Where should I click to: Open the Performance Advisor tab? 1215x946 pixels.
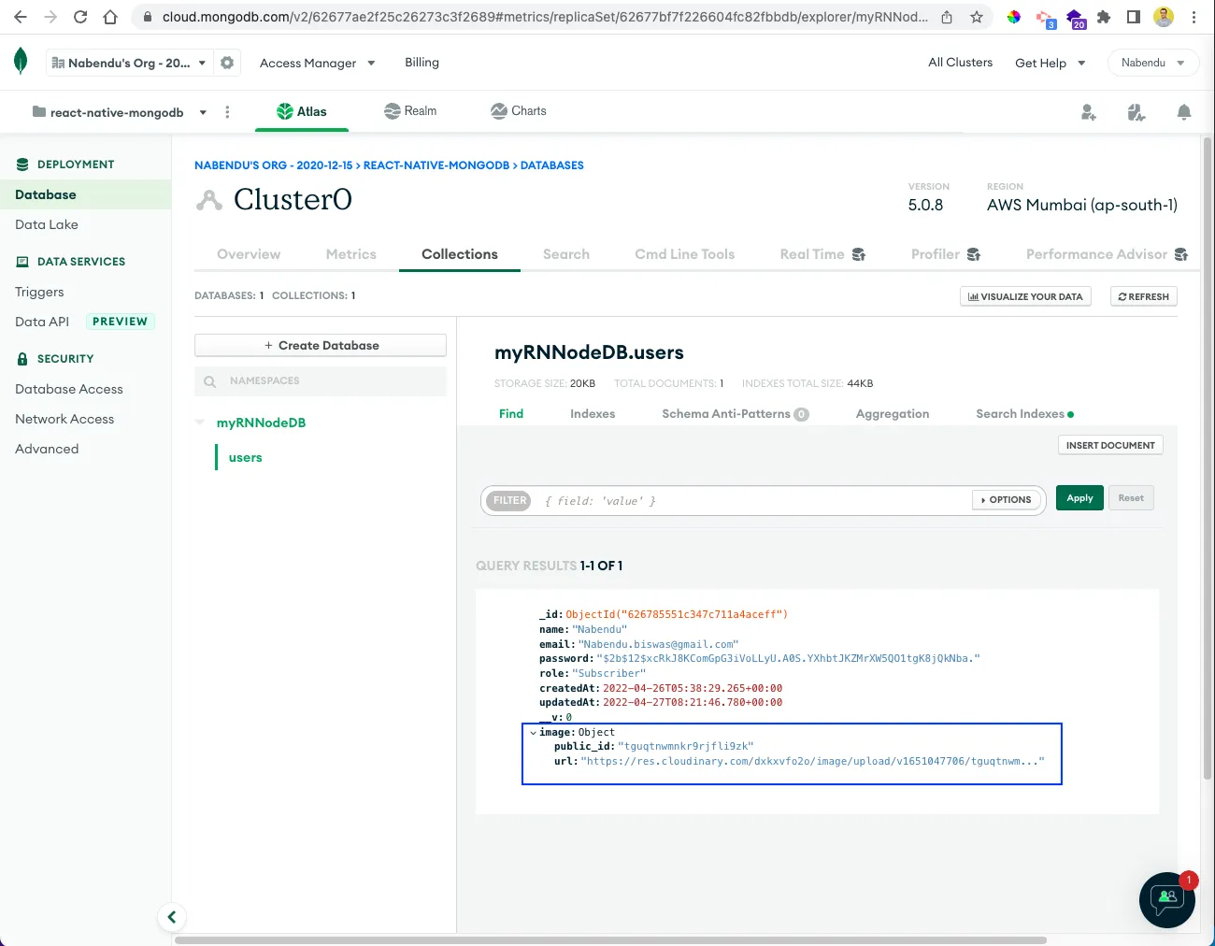(x=1107, y=254)
